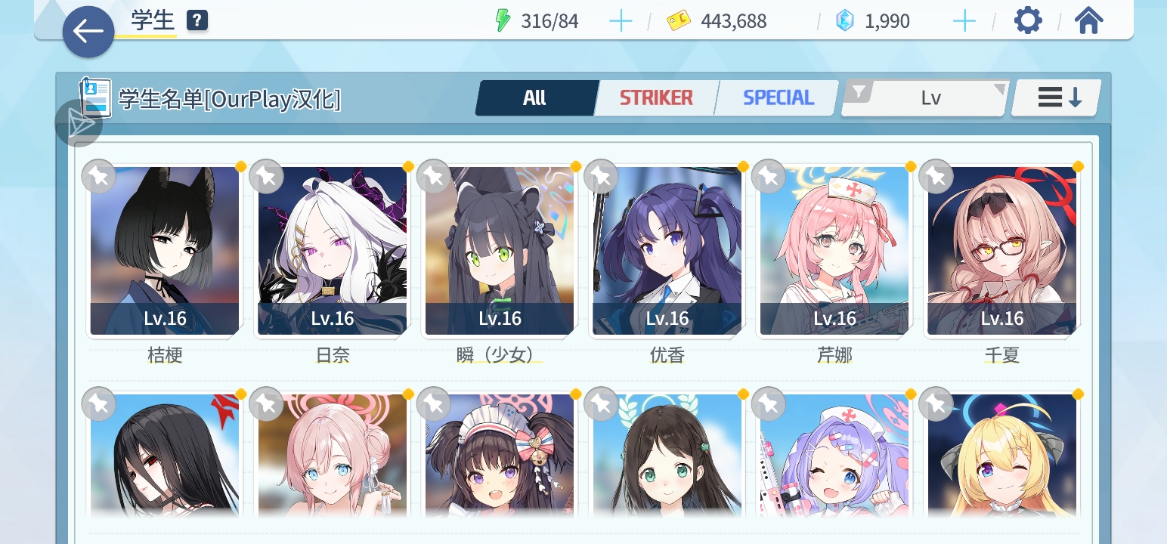This screenshot has width=1167, height=544.
Task: Open settings via the gear icon
Action: [x=1028, y=20]
